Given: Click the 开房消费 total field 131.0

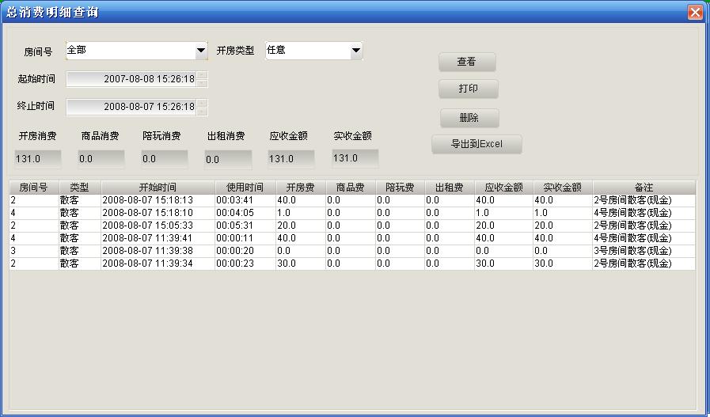Looking at the screenshot, I should click(38, 159).
